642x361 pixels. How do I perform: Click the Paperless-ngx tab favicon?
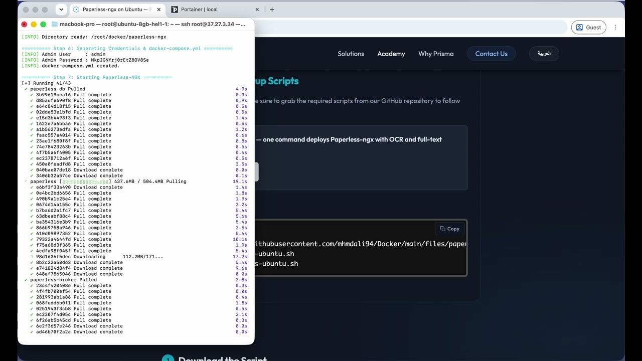point(76,10)
